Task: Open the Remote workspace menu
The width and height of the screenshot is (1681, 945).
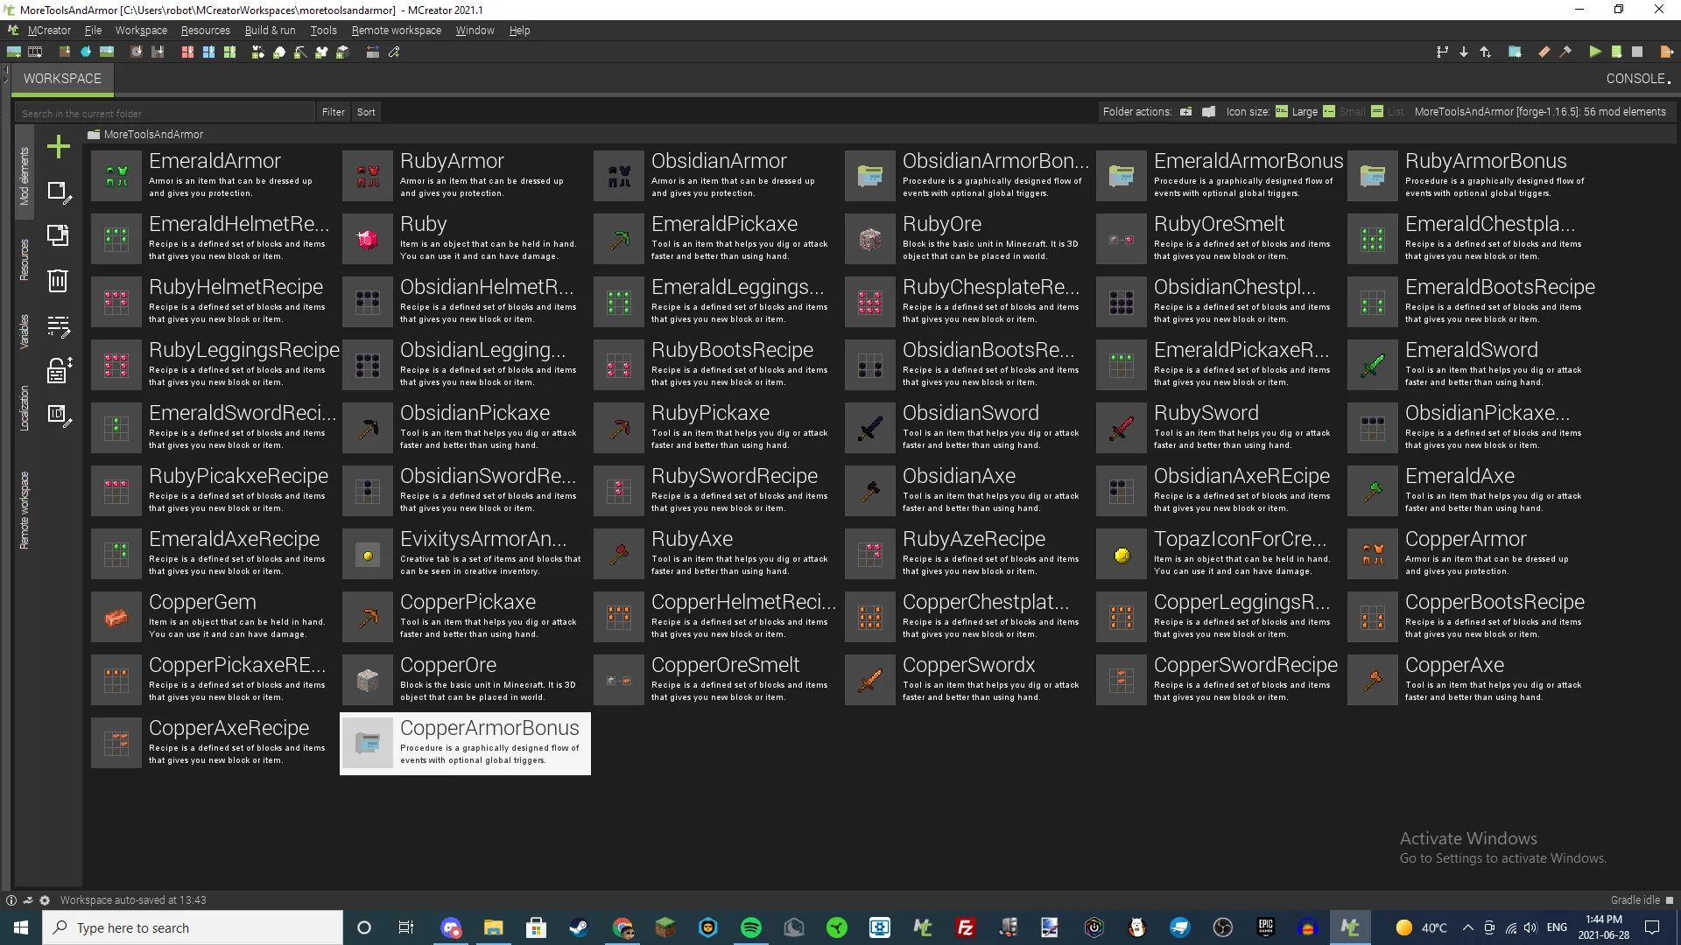Action: tap(396, 31)
